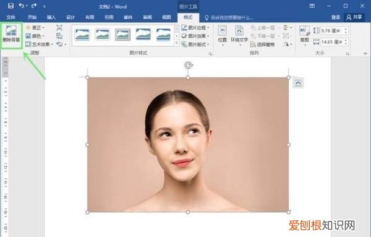Screen dimensions: 371x237
Task: Switch to the 引用 (References) tab
Action: point(109,17)
